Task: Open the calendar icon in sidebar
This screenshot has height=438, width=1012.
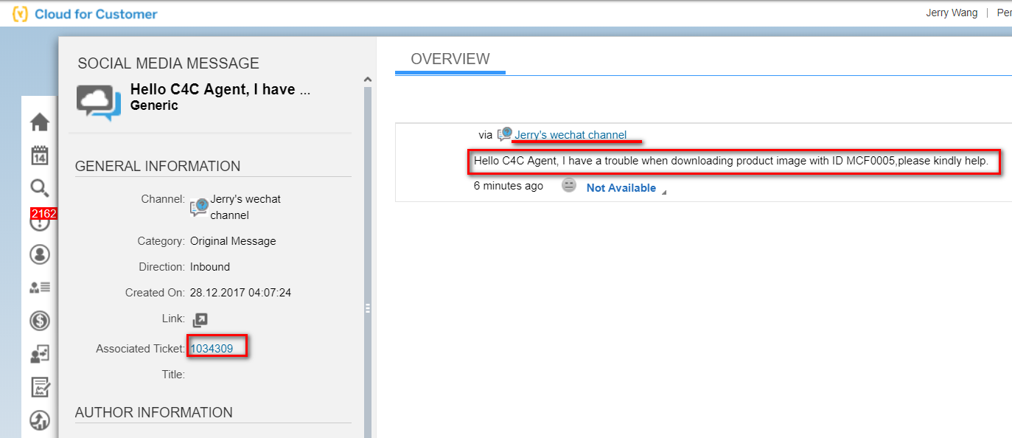Action: coord(39,156)
